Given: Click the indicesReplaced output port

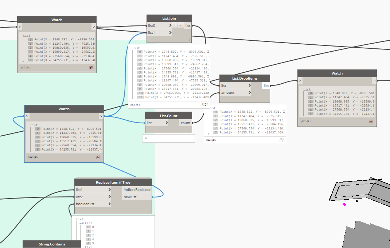Looking at the screenshot, I should [137, 190].
